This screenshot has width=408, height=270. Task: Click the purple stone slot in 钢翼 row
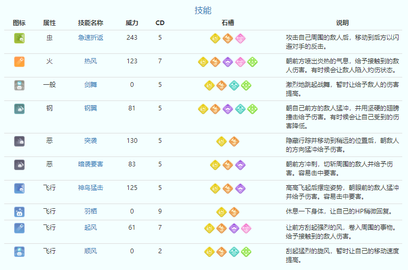(x=228, y=109)
